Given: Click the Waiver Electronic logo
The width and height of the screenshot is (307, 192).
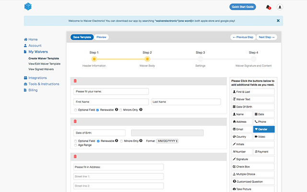Looking at the screenshot, I should tap(29, 7).
